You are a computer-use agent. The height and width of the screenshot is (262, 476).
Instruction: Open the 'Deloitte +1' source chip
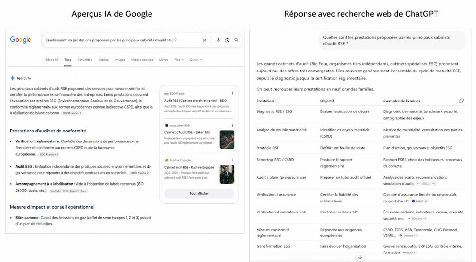coord(408,235)
